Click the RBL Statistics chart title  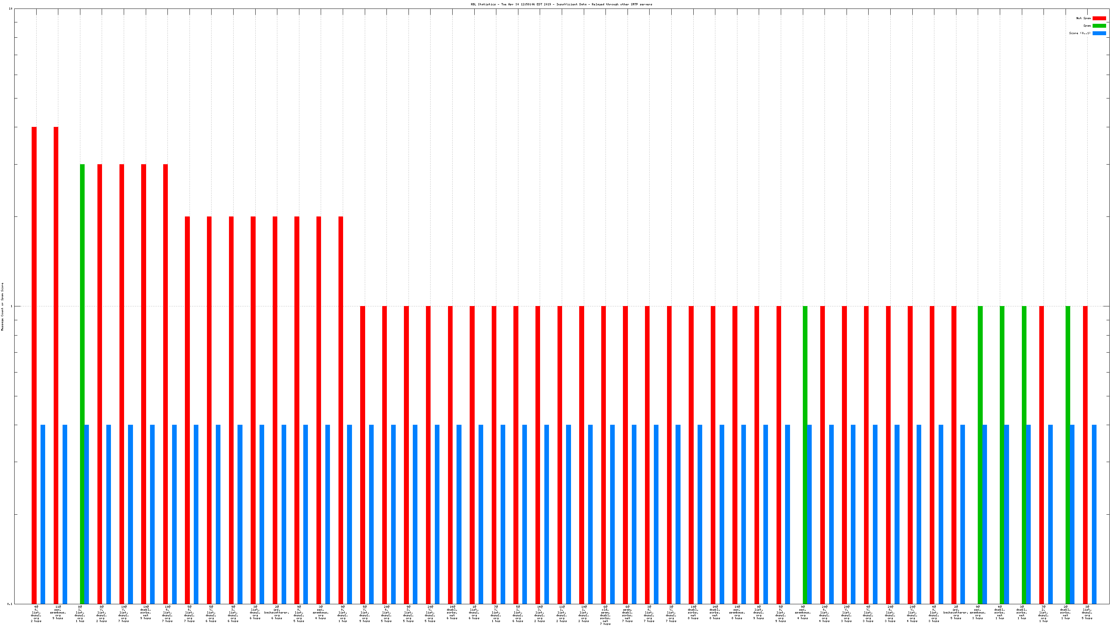point(561,4)
